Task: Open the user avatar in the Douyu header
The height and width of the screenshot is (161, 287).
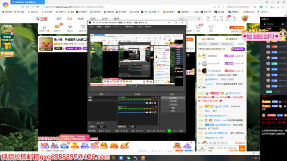Action: pos(244,18)
